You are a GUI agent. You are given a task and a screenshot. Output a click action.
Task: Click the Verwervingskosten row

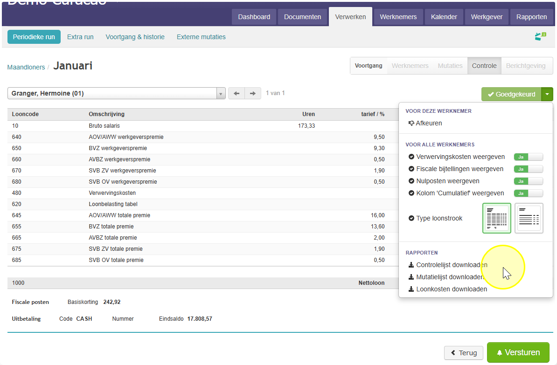point(202,193)
